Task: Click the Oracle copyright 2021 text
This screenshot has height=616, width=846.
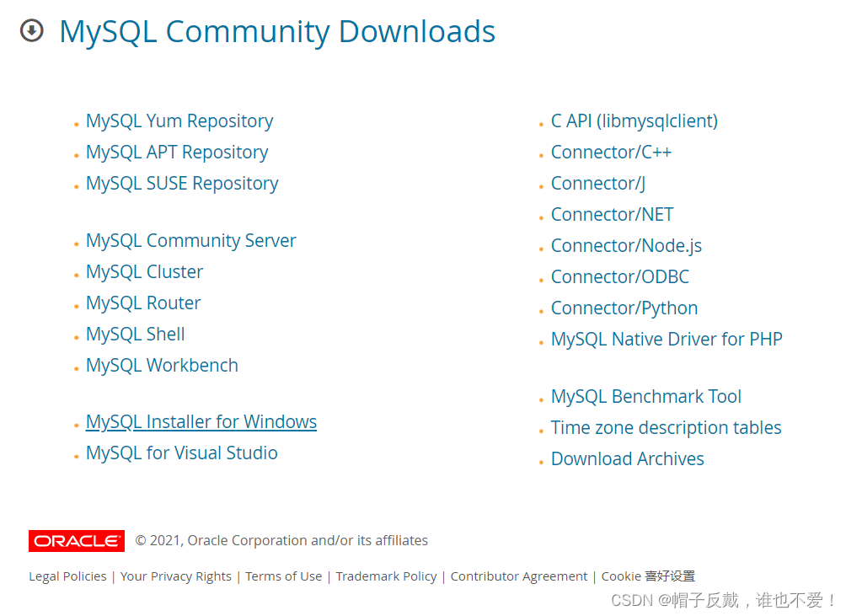Action: 281,540
